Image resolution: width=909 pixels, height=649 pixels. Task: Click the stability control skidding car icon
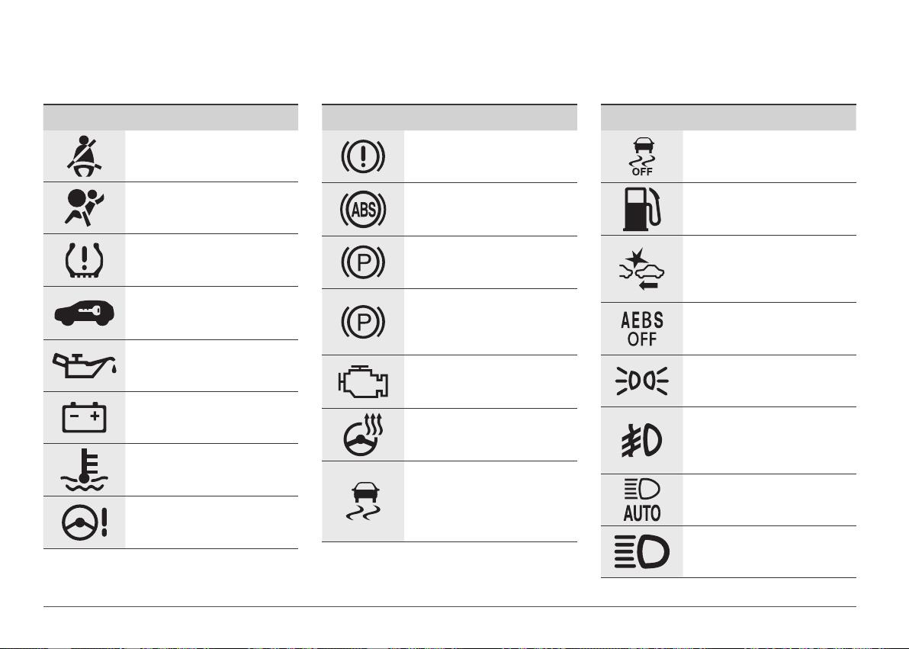pos(363,501)
